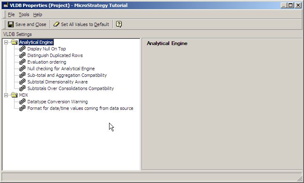Select Distinguish Duplicated Rows setting

55,55
